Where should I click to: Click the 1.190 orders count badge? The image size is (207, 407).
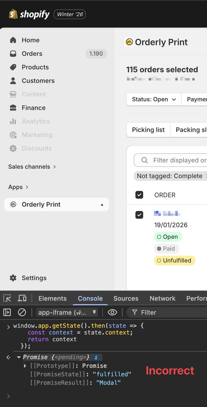(x=96, y=54)
